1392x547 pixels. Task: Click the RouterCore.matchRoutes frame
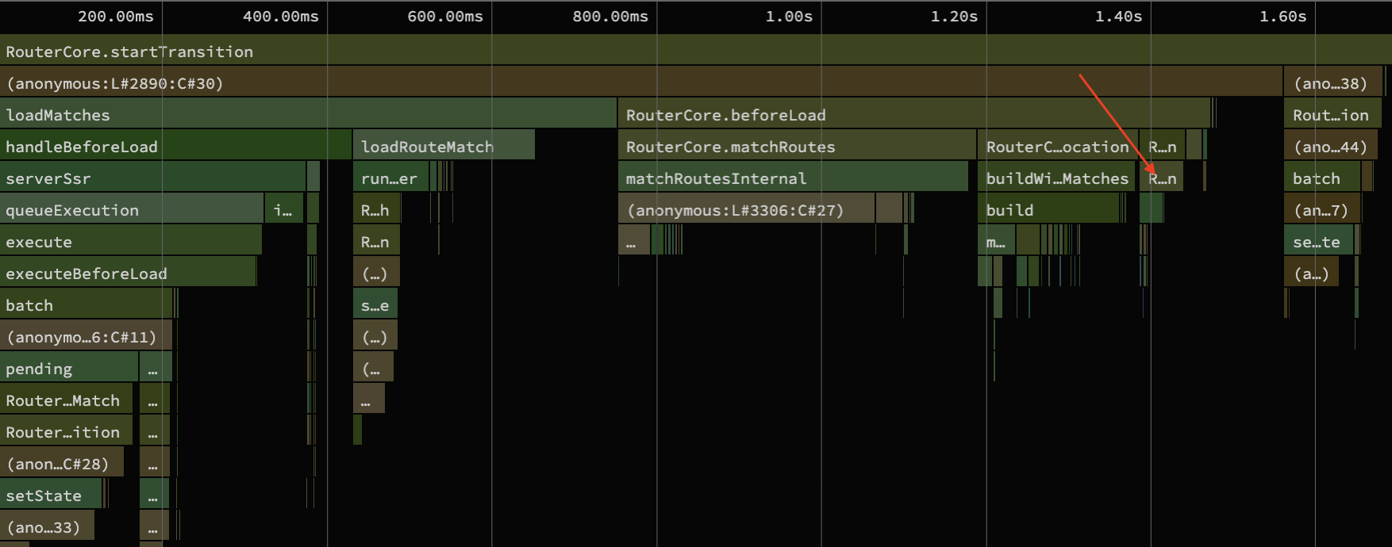pos(798,147)
